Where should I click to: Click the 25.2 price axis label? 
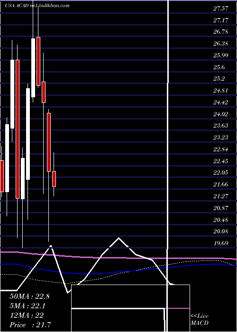(x=219, y=79)
